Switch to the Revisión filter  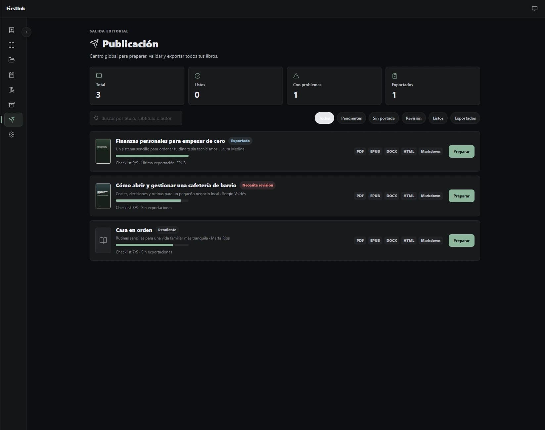(414, 118)
